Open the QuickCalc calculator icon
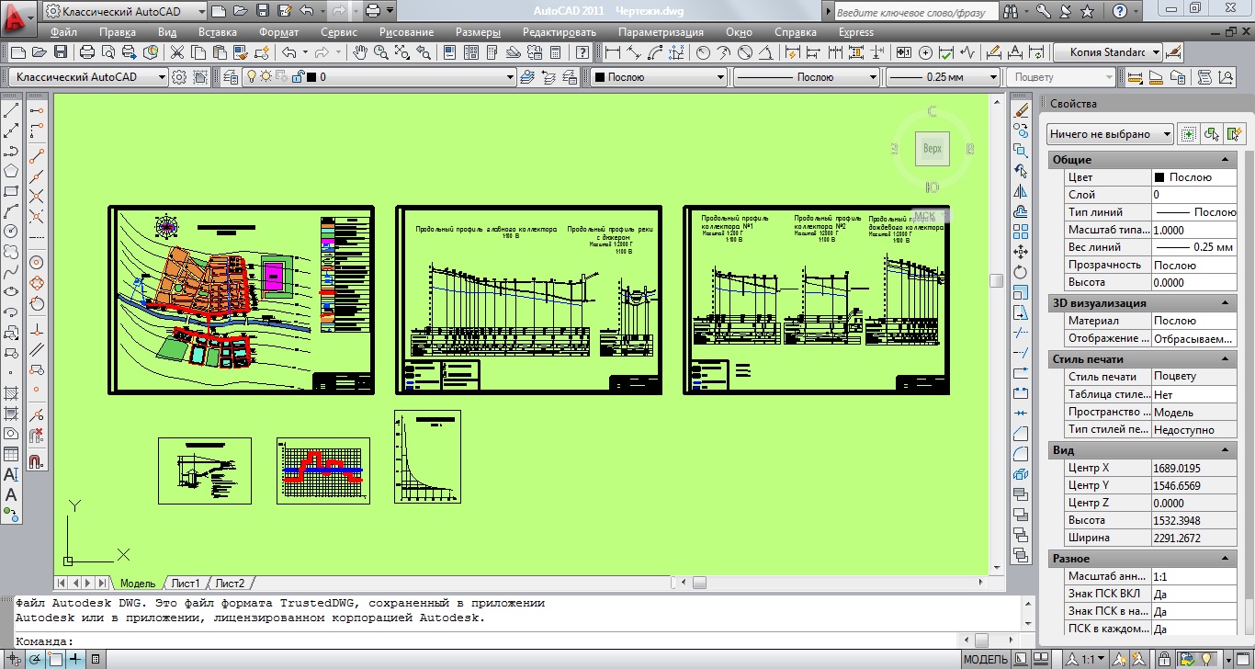The width and height of the screenshot is (1255, 669). 555,52
